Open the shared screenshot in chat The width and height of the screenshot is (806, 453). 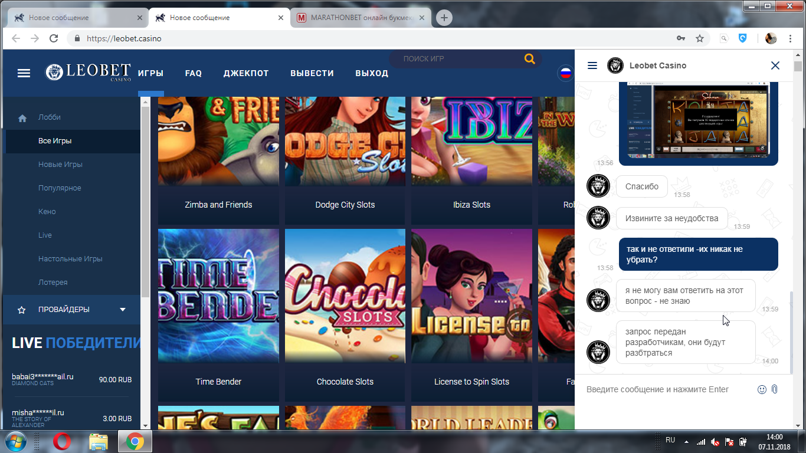coord(697,121)
